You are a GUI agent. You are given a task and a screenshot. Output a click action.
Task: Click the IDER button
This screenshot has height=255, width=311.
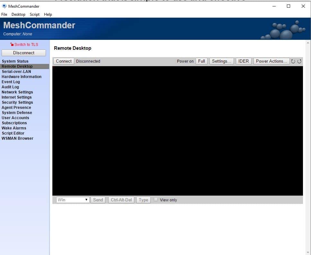click(x=244, y=61)
